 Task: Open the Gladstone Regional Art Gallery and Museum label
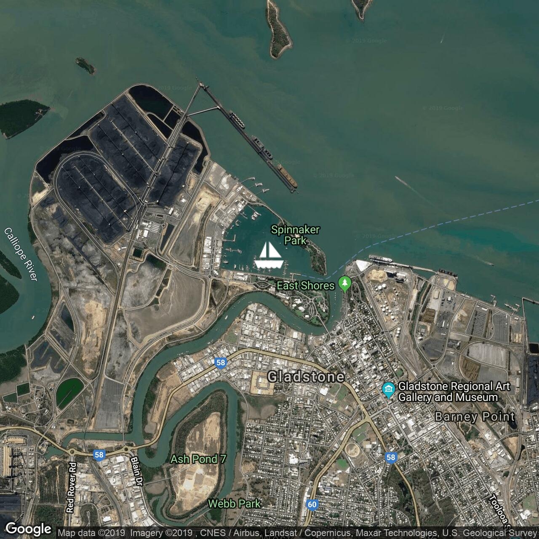(454, 392)
